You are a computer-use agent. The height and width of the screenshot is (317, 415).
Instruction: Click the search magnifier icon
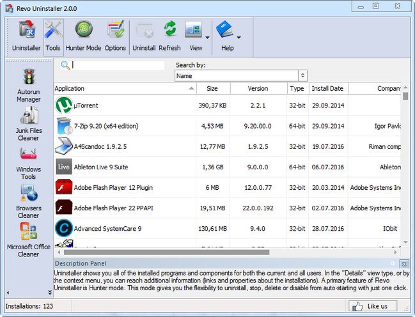65,65
